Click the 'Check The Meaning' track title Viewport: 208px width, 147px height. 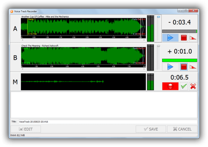coord(40,46)
